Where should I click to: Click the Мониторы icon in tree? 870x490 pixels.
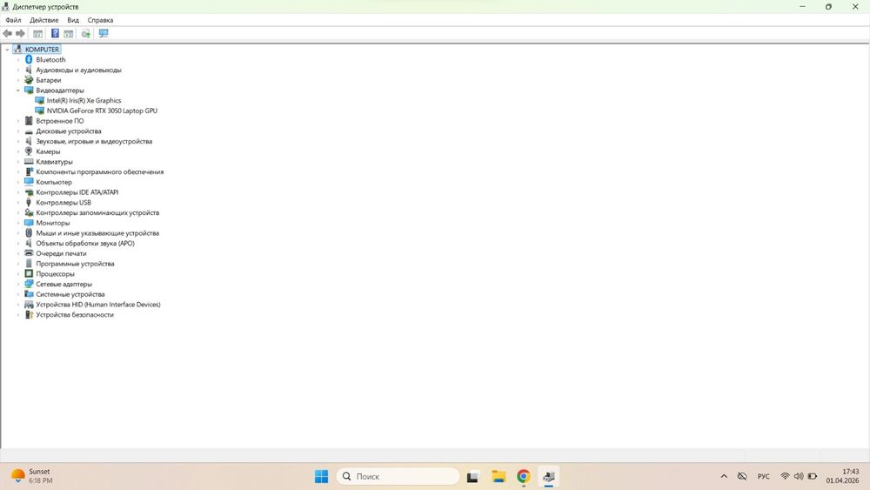pyautogui.click(x=29, y=223)
